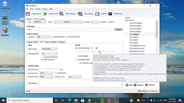This screenshot has width=184, height=103.
Task: Open the start chapter dropdown
Action: [78, 22]
